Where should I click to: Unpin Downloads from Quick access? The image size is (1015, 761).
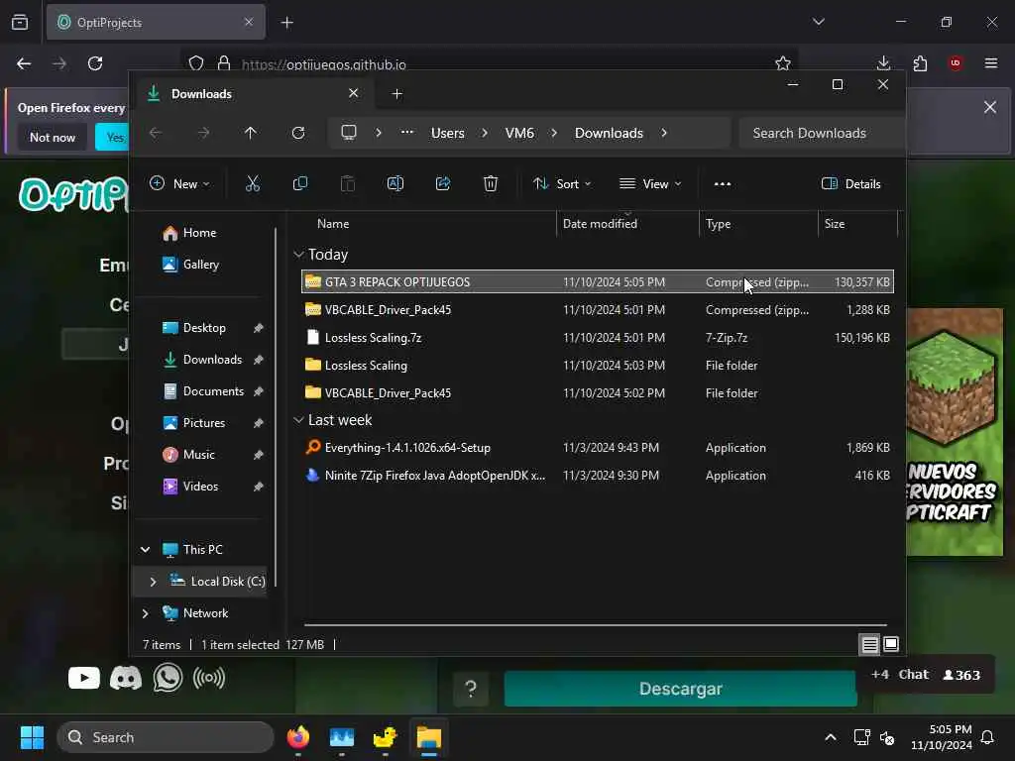click(259, 360)
